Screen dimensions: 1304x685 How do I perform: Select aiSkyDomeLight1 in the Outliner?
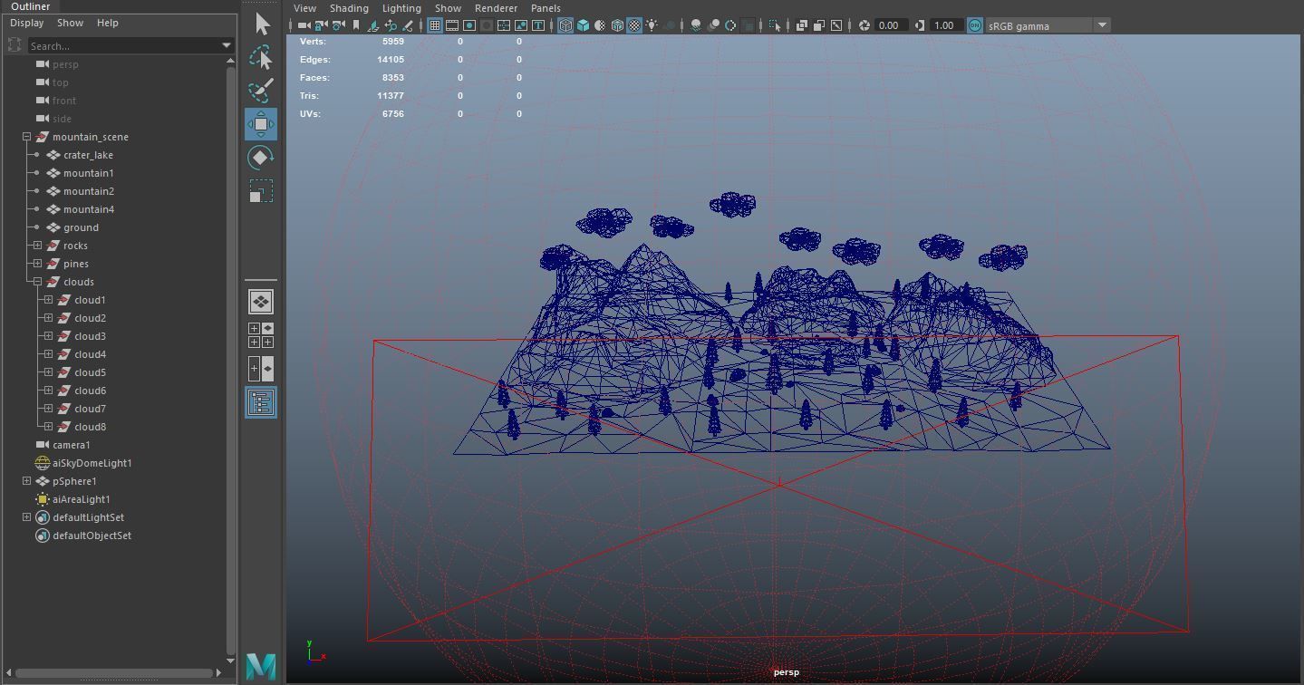pyautogui.click(x=92, y=463)
